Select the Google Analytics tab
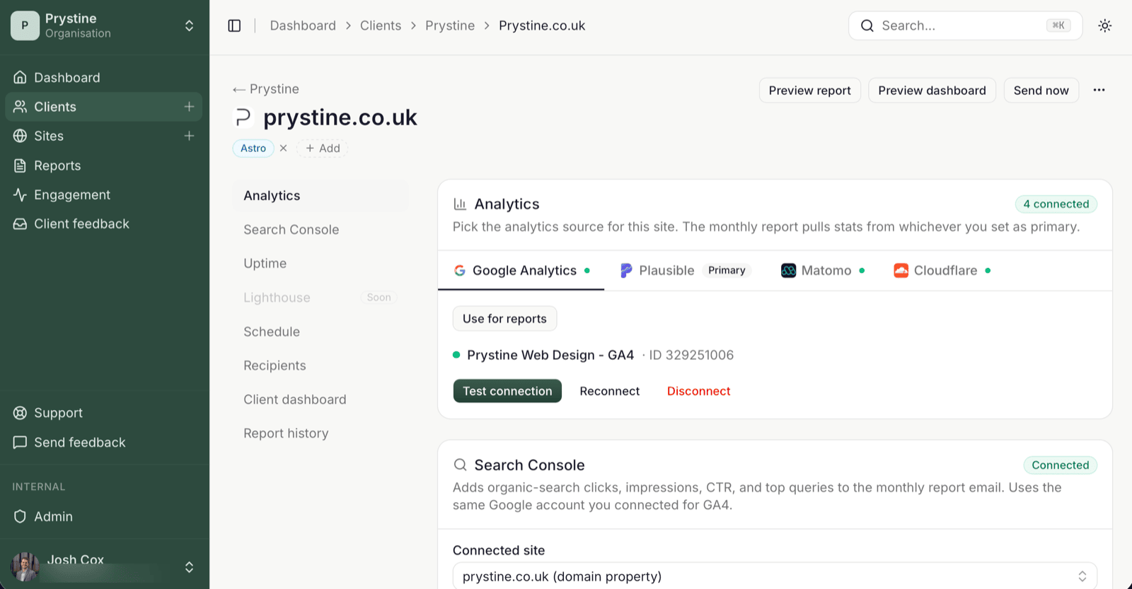The width and height of the screenshot is (1132, 589). [x=521, y=271]
